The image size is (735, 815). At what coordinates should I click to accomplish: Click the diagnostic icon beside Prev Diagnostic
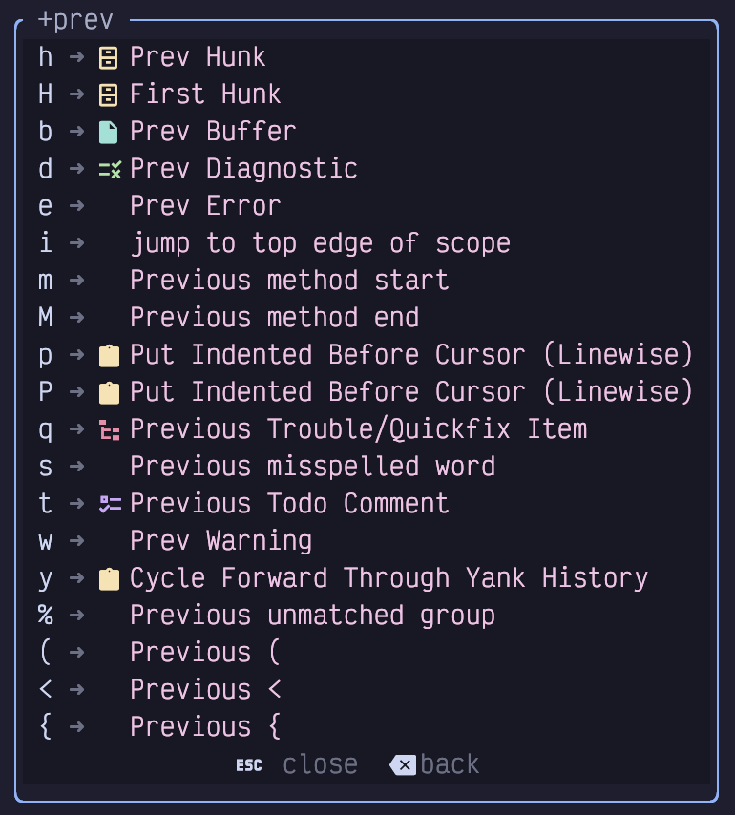110,170
